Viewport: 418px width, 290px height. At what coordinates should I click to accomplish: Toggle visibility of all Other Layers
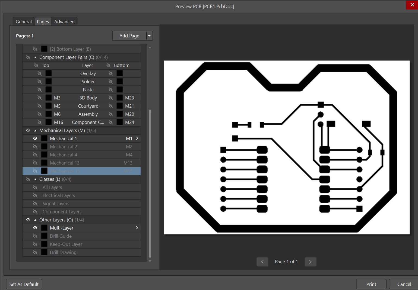pos(28,220)
